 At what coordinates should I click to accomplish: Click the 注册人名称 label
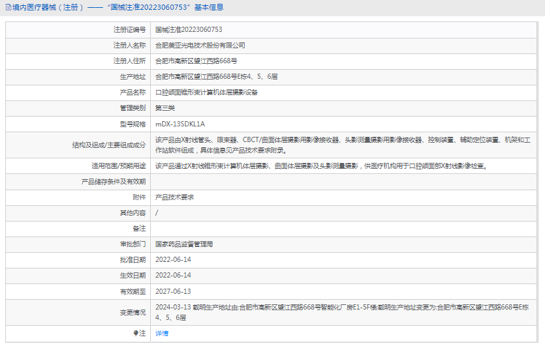tap(129, 46)
